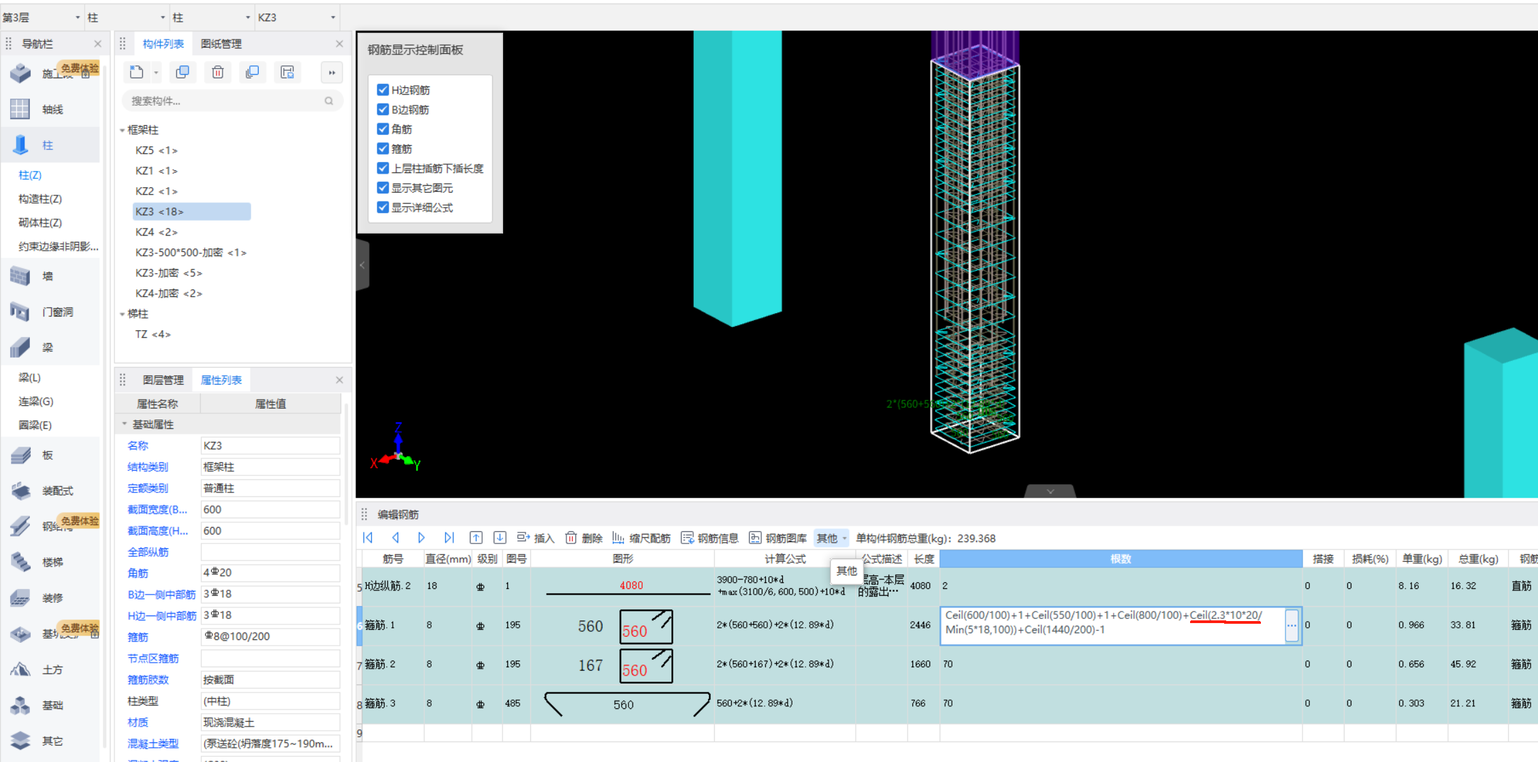Select the 土方 earthwork category icon
This screenshot has width=1538, height=762.
point(20,669)
